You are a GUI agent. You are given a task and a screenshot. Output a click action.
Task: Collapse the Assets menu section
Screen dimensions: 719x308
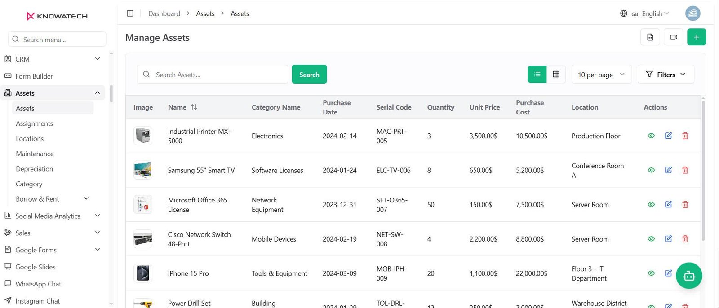[x=98, y=93]
